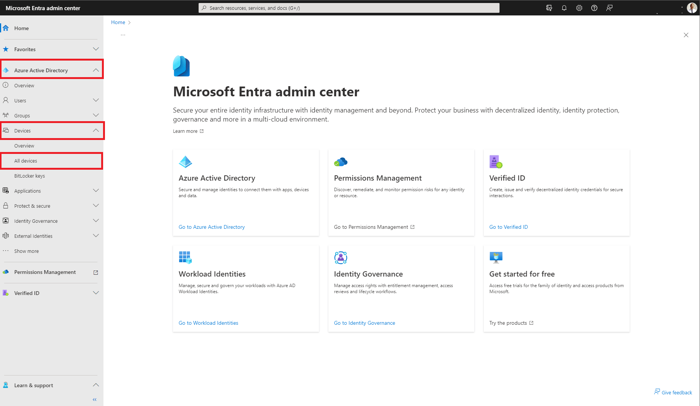Click the Learn & support person icon
Viewport: 700px width, 406px height.
tap(6, 385)
